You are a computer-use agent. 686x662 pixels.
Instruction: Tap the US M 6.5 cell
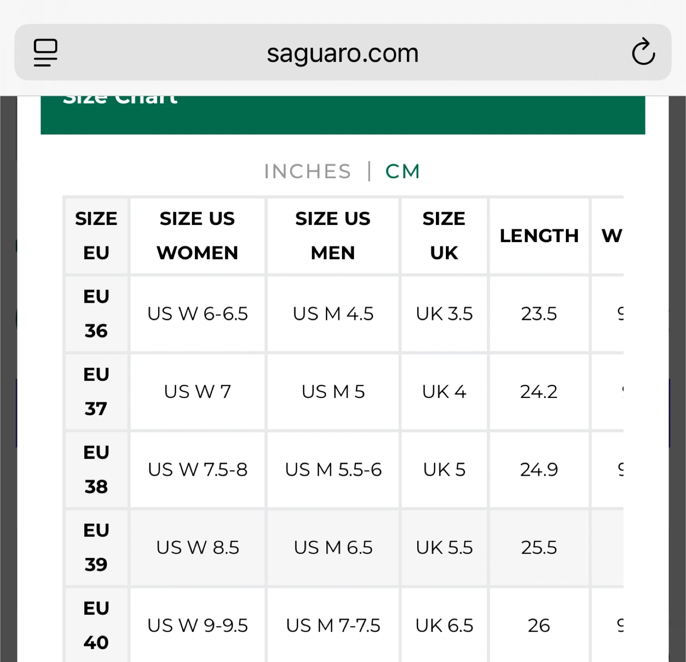pyautogui.click(x=333, y=547)
